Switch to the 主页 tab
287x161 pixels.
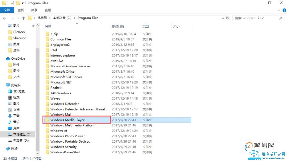pyautogui.click(x=21, y=10)
